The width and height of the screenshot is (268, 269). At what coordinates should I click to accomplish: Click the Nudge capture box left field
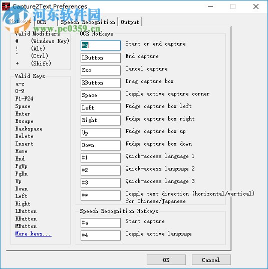[101, 108]
